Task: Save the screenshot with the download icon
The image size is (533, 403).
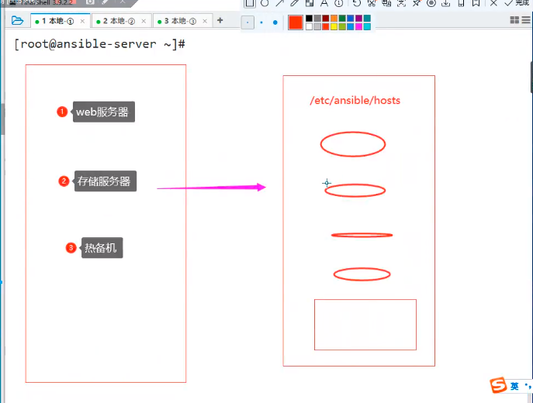Action: [445, 3]
